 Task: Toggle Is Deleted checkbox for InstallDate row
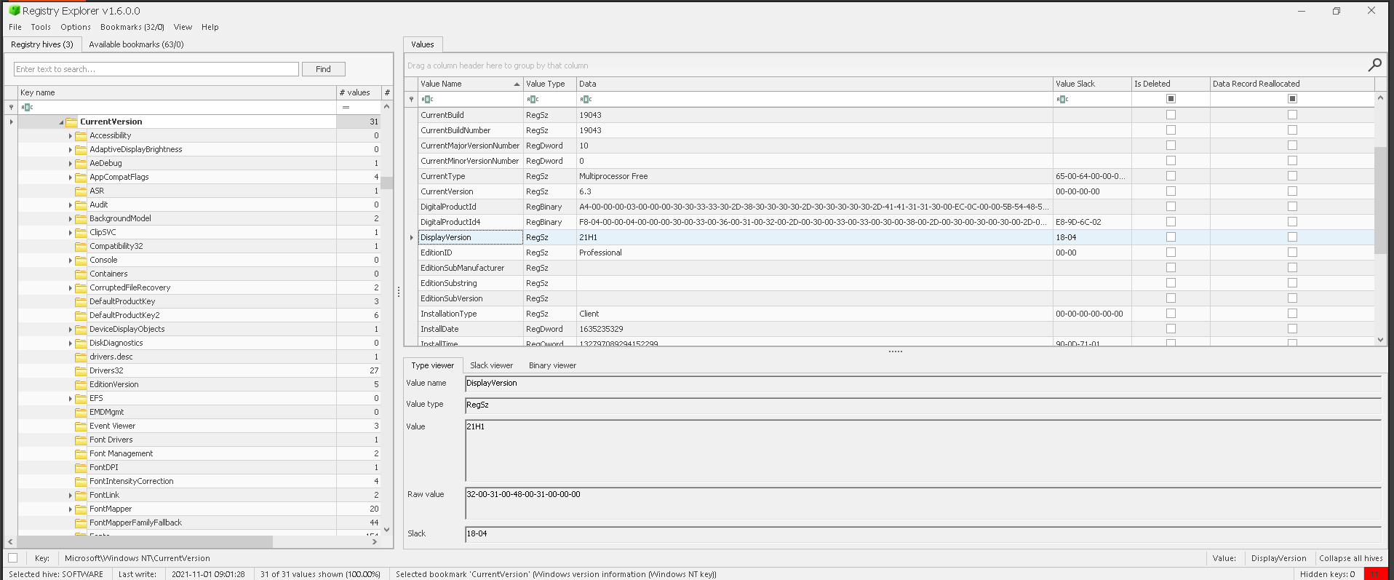[1171, 329]
